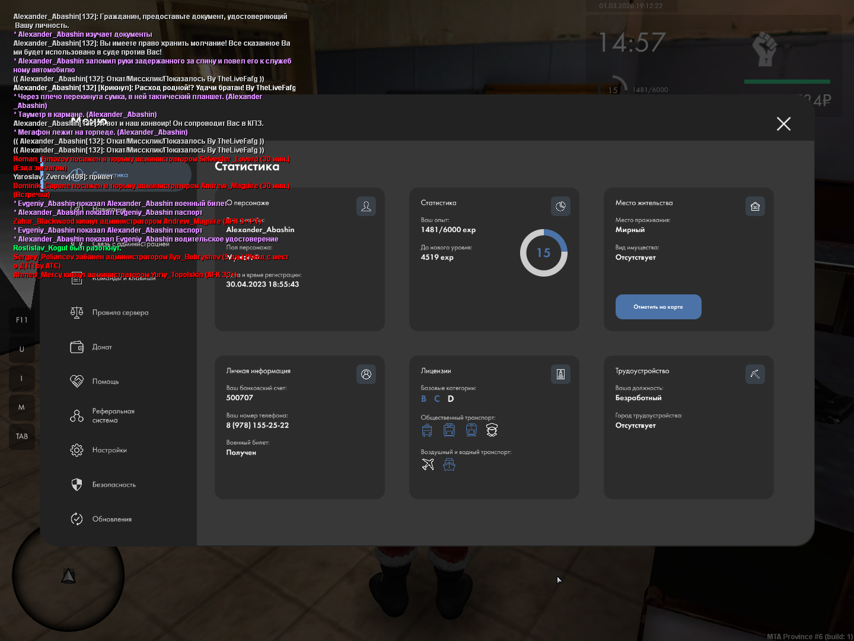The width and height of the screenshot is (854, 641).
Task: Select the airplane license icon
Action: [428, 465]
